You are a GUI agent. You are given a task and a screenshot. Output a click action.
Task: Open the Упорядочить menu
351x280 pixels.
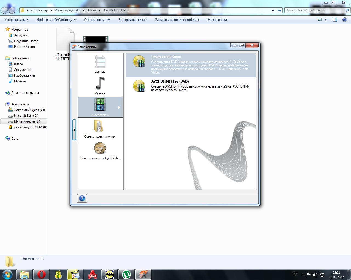[x=16, y=20]
